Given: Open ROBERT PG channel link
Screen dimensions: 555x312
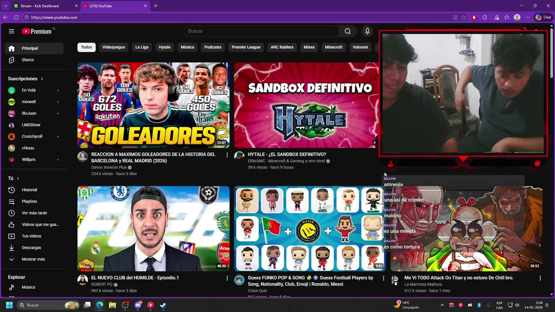Looking at the screenshot, I should pos(102,285).
